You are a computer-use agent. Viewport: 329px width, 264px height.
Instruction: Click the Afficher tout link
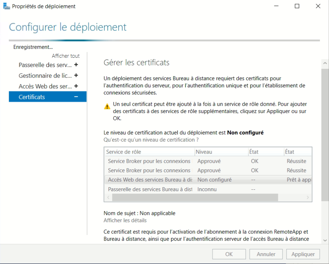[65, 56]
